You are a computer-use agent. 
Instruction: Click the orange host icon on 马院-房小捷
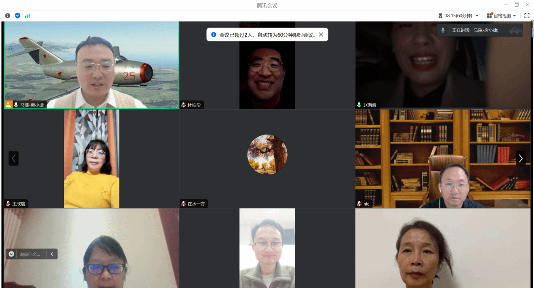8,105
